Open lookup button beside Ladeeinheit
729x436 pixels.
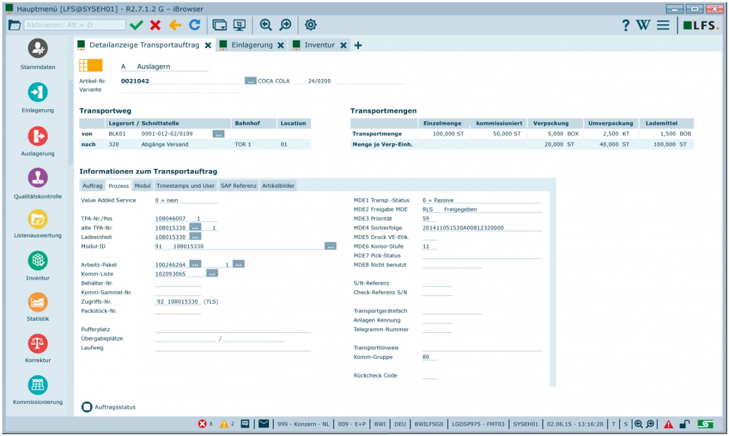[195, 237]
